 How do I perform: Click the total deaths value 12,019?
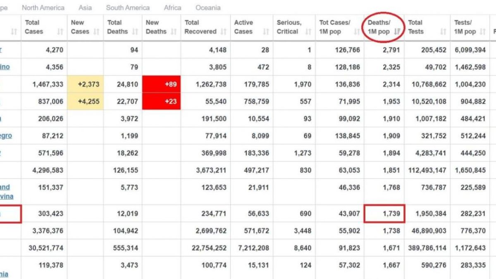click(128, 214)
